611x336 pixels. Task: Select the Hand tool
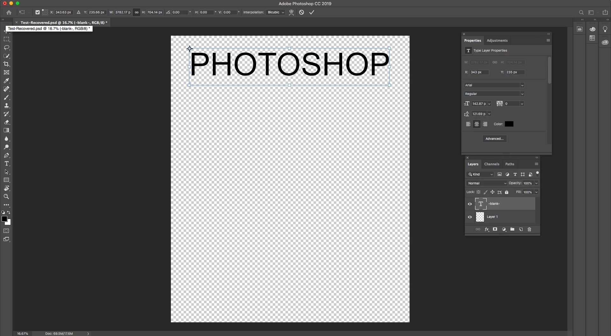[6, 188]
